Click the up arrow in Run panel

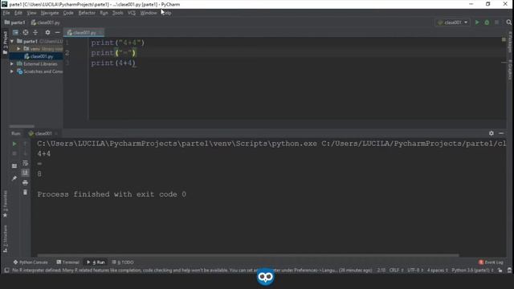(25, 144)
